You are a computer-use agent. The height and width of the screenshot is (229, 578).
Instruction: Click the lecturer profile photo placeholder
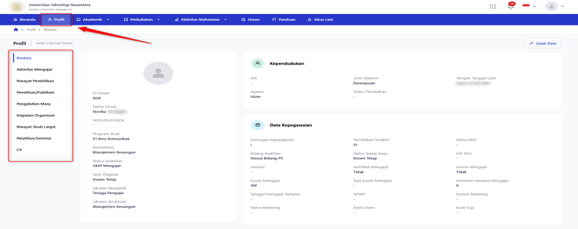coord(158,73)
